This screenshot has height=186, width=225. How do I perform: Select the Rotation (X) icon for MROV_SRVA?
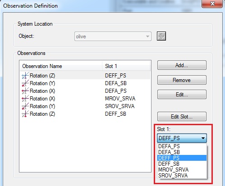click(25, 99)
